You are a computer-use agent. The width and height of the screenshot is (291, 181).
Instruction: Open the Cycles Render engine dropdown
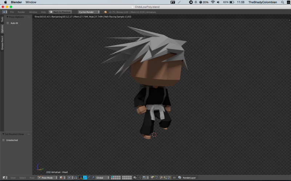pyautogui.click(x=89, y=12)
